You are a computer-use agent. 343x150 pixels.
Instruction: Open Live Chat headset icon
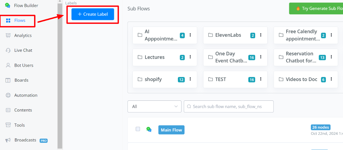(x=8, y=50)
